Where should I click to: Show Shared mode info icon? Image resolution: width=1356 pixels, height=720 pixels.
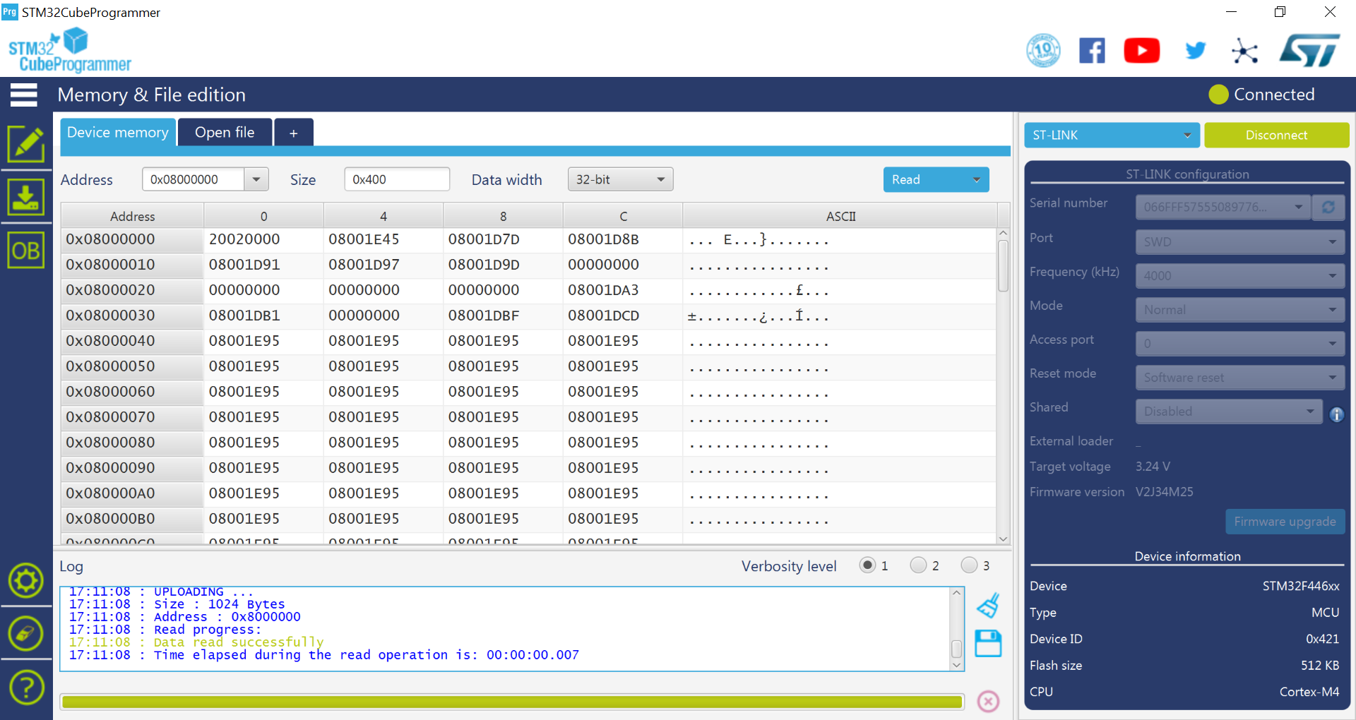point(1336,414)
